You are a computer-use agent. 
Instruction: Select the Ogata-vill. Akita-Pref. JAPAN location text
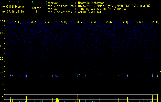click(x=114, y=6)
